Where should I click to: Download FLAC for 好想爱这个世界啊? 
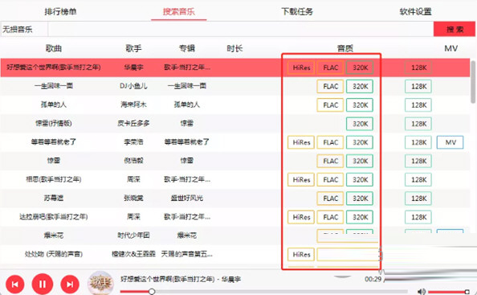pos(330,68)
